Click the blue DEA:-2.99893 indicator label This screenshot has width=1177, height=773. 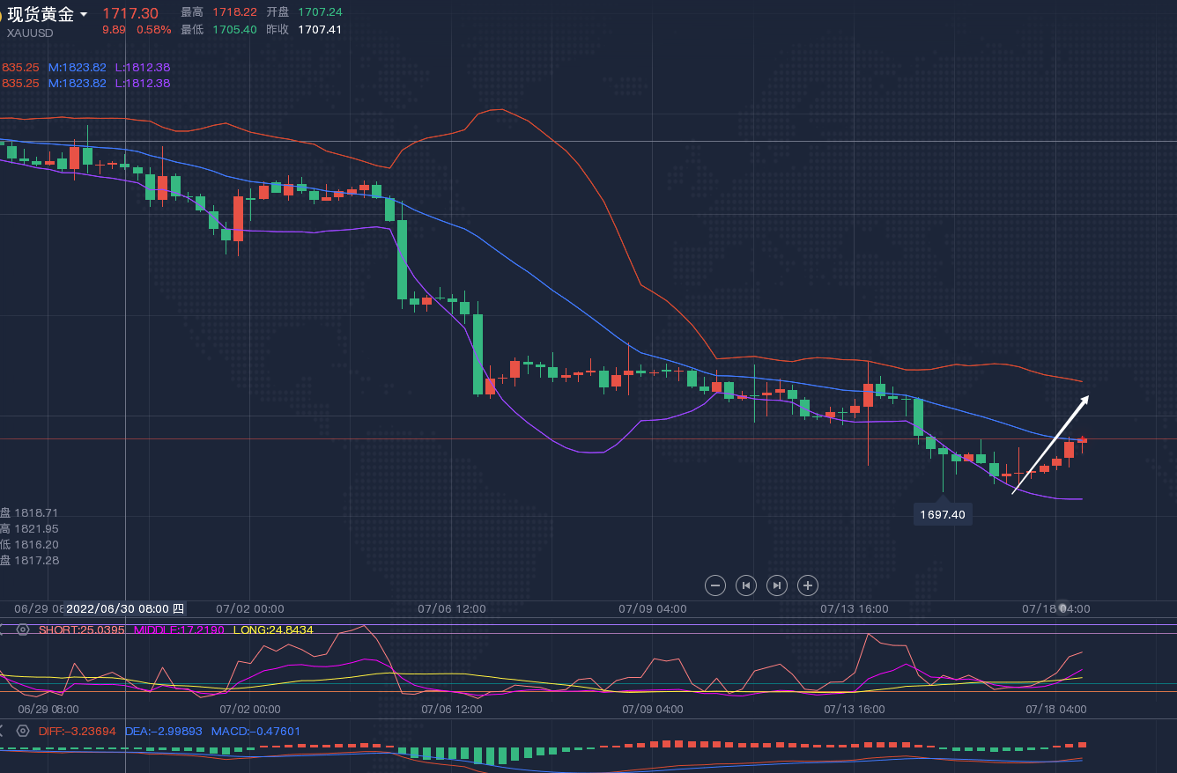[164, 731]
